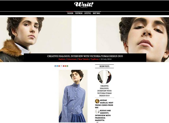Click the pale grey share icon
Image resolution: width=169 pixels, height=123 pixels.
[61, 66]
